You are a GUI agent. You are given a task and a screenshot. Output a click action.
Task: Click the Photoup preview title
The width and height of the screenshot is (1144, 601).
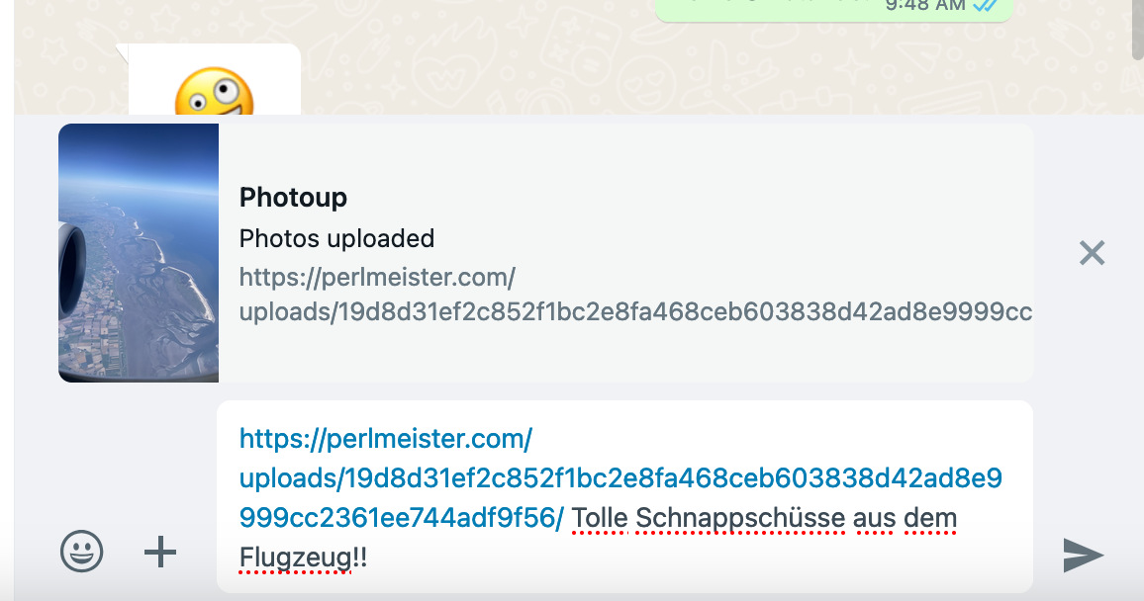pyautogui.click(x=293, y=198)
